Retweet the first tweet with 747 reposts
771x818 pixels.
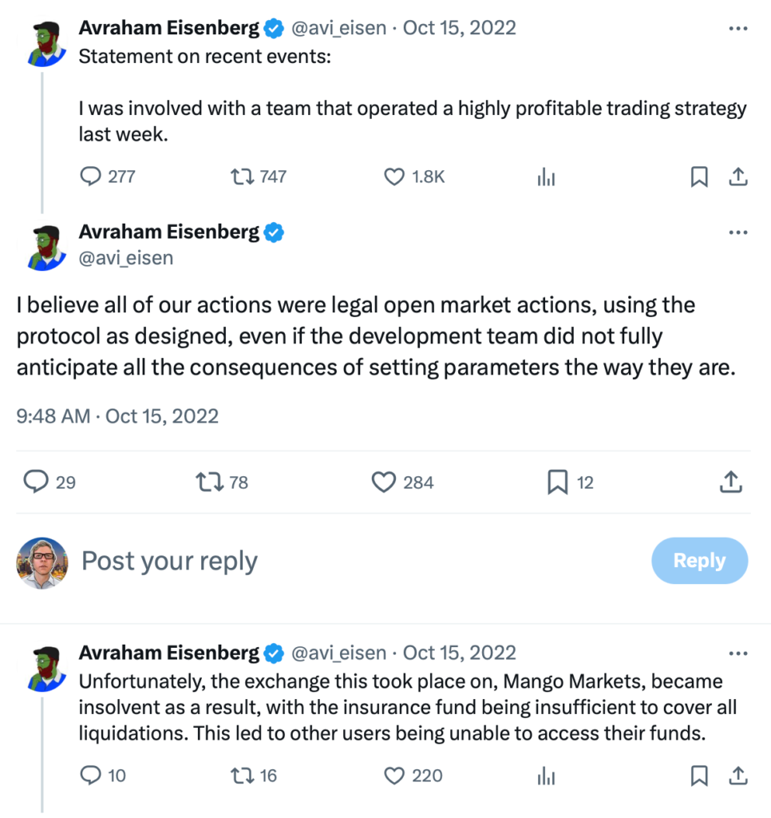click(x=240, y=177)
